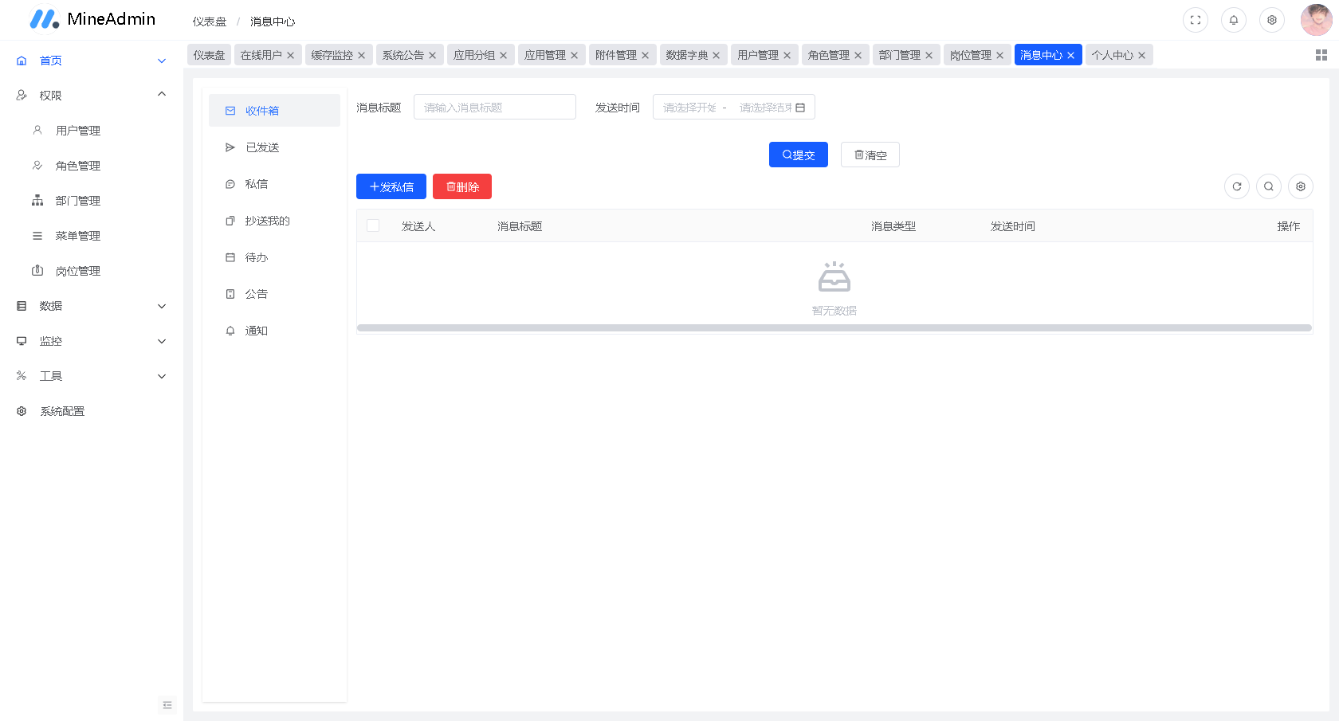Open 私信 in message menu

point(274,184)
